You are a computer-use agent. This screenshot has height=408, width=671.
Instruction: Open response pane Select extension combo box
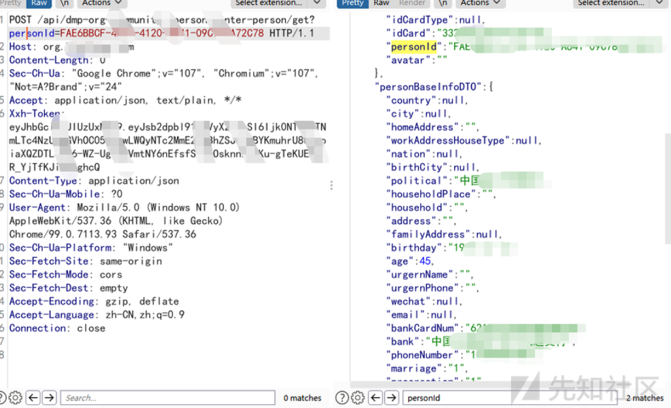tap(611, 3)
